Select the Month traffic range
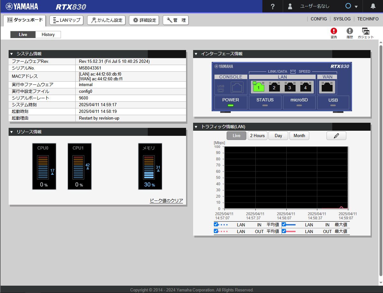 299,136
